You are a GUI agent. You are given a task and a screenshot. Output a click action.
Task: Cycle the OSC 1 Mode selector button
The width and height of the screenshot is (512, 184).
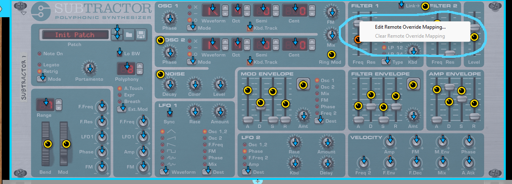pos(192,27)
